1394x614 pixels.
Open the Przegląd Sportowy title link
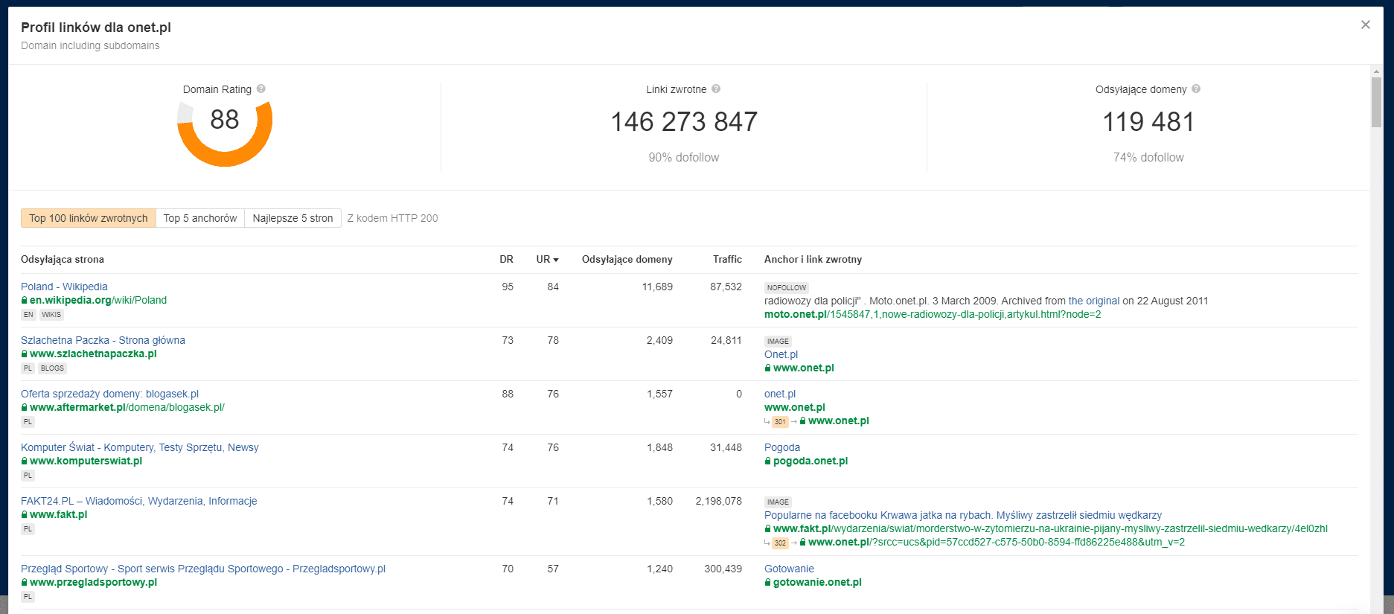click(x=203, y=569)
